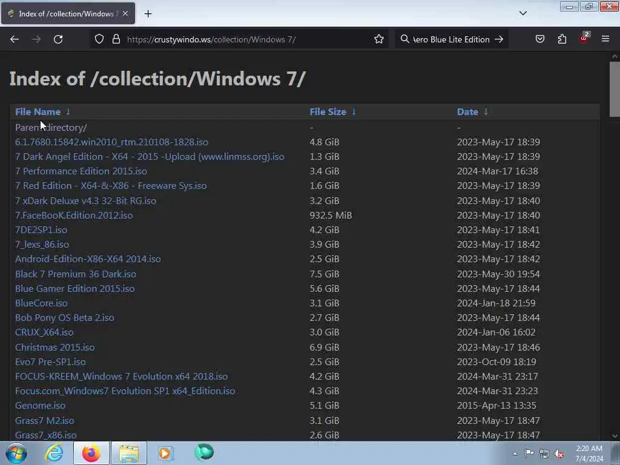
Task: Open 7 Performance Edition 2015.iso
Action: [81, 171]
